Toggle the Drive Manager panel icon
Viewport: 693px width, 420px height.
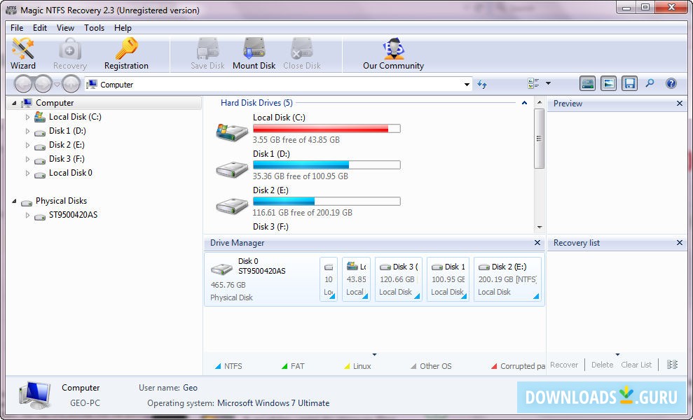587,83
